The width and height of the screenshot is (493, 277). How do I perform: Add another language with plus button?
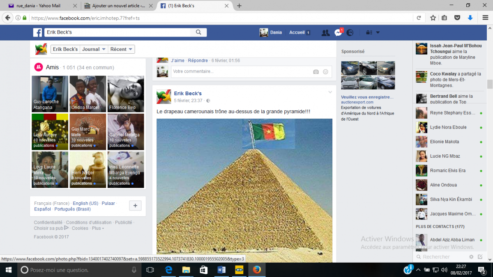(135, 206)
